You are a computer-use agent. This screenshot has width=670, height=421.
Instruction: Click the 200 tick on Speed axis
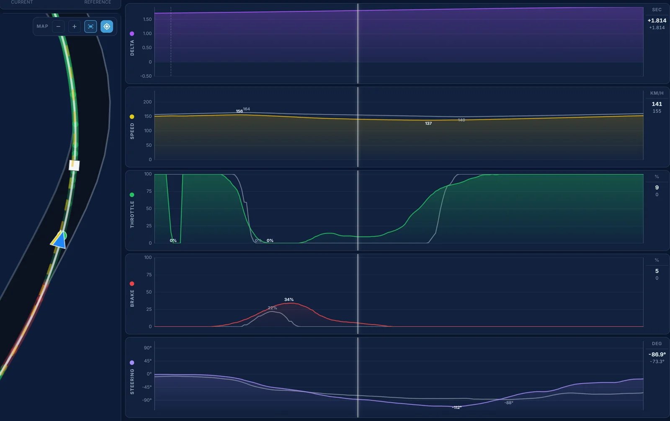coord(147,102)
